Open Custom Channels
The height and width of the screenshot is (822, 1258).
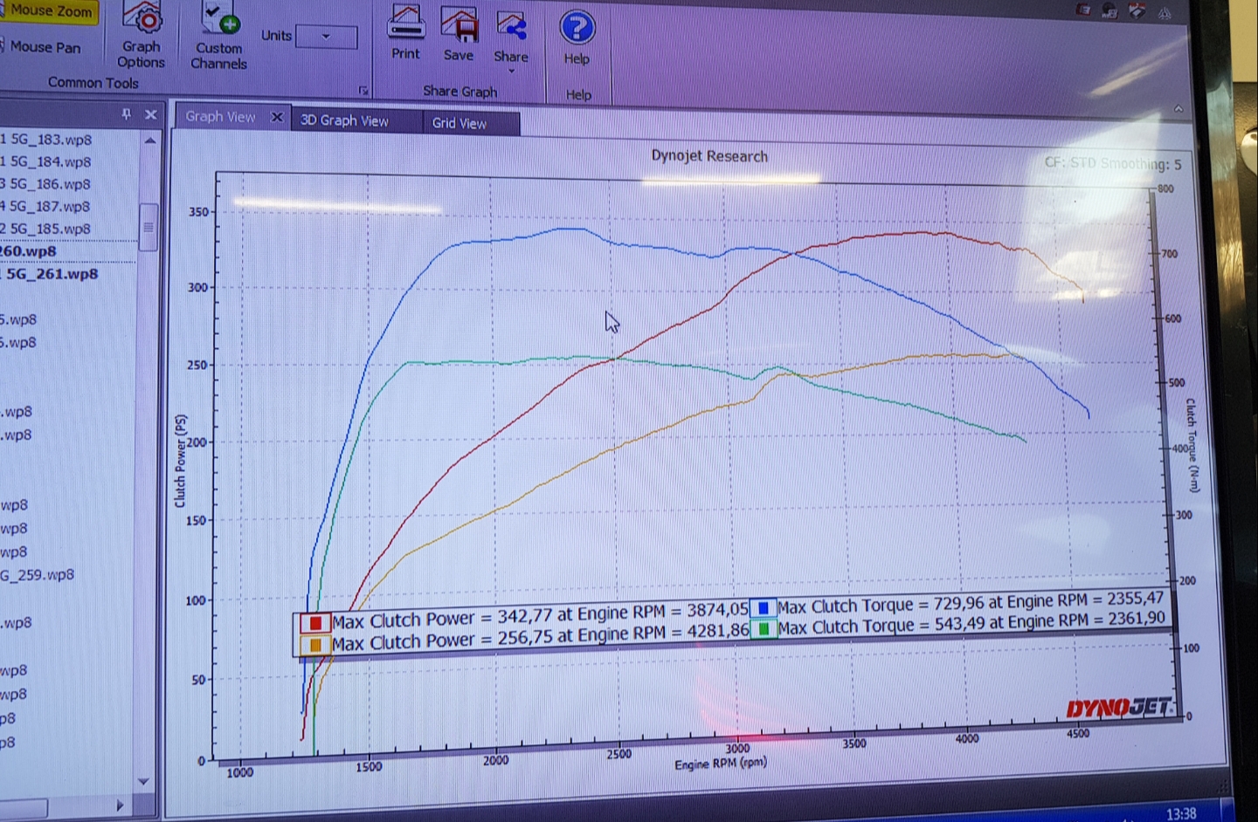(219, 20)
